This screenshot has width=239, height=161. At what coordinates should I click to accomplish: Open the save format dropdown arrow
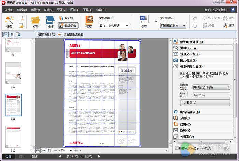[156, 22]
